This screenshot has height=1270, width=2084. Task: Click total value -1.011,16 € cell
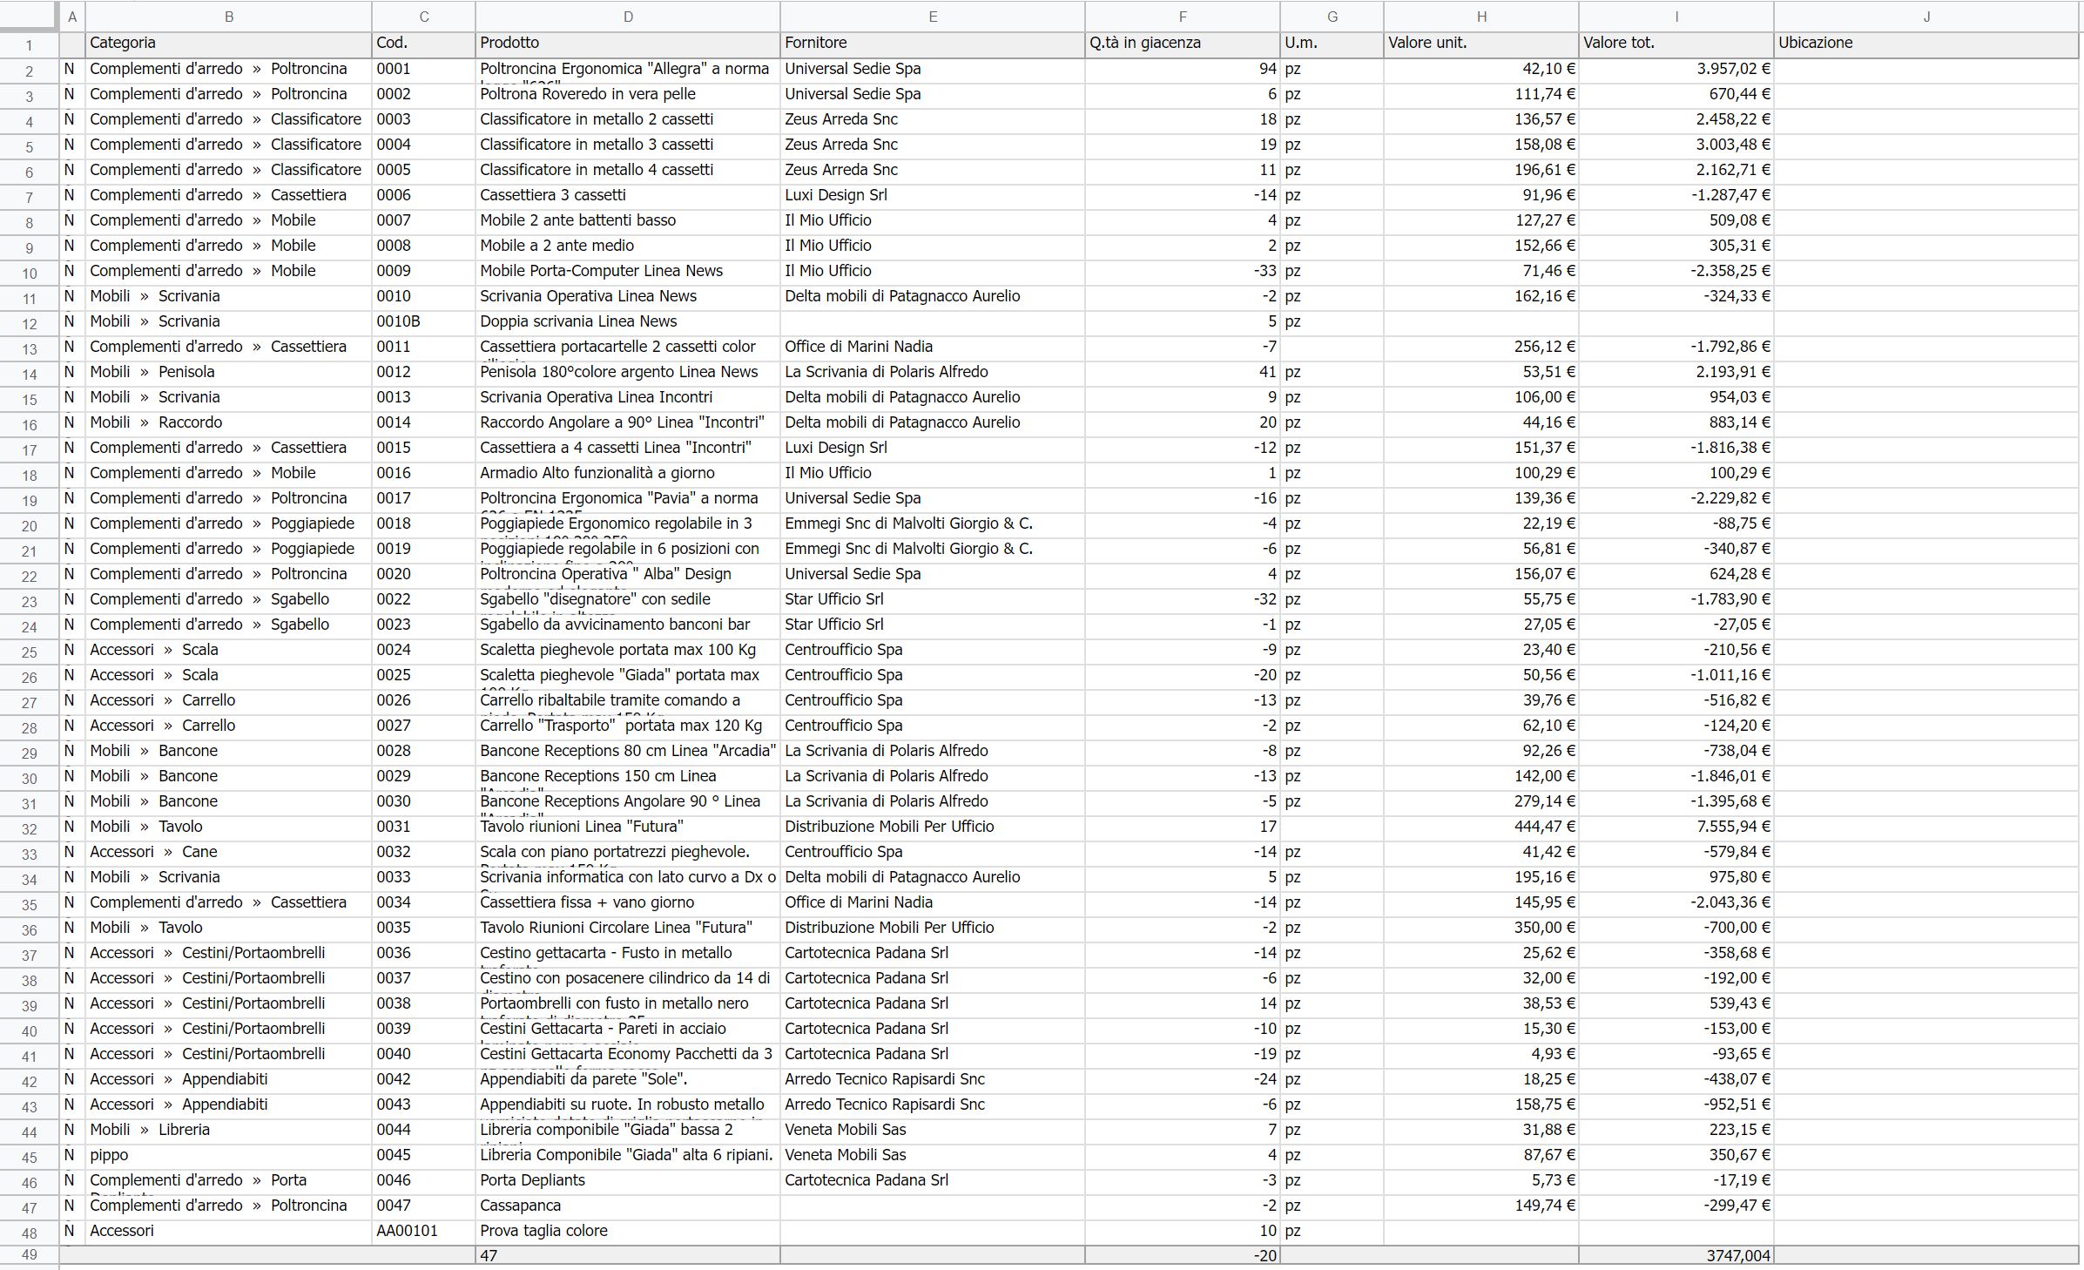[x=1676, y=676]
